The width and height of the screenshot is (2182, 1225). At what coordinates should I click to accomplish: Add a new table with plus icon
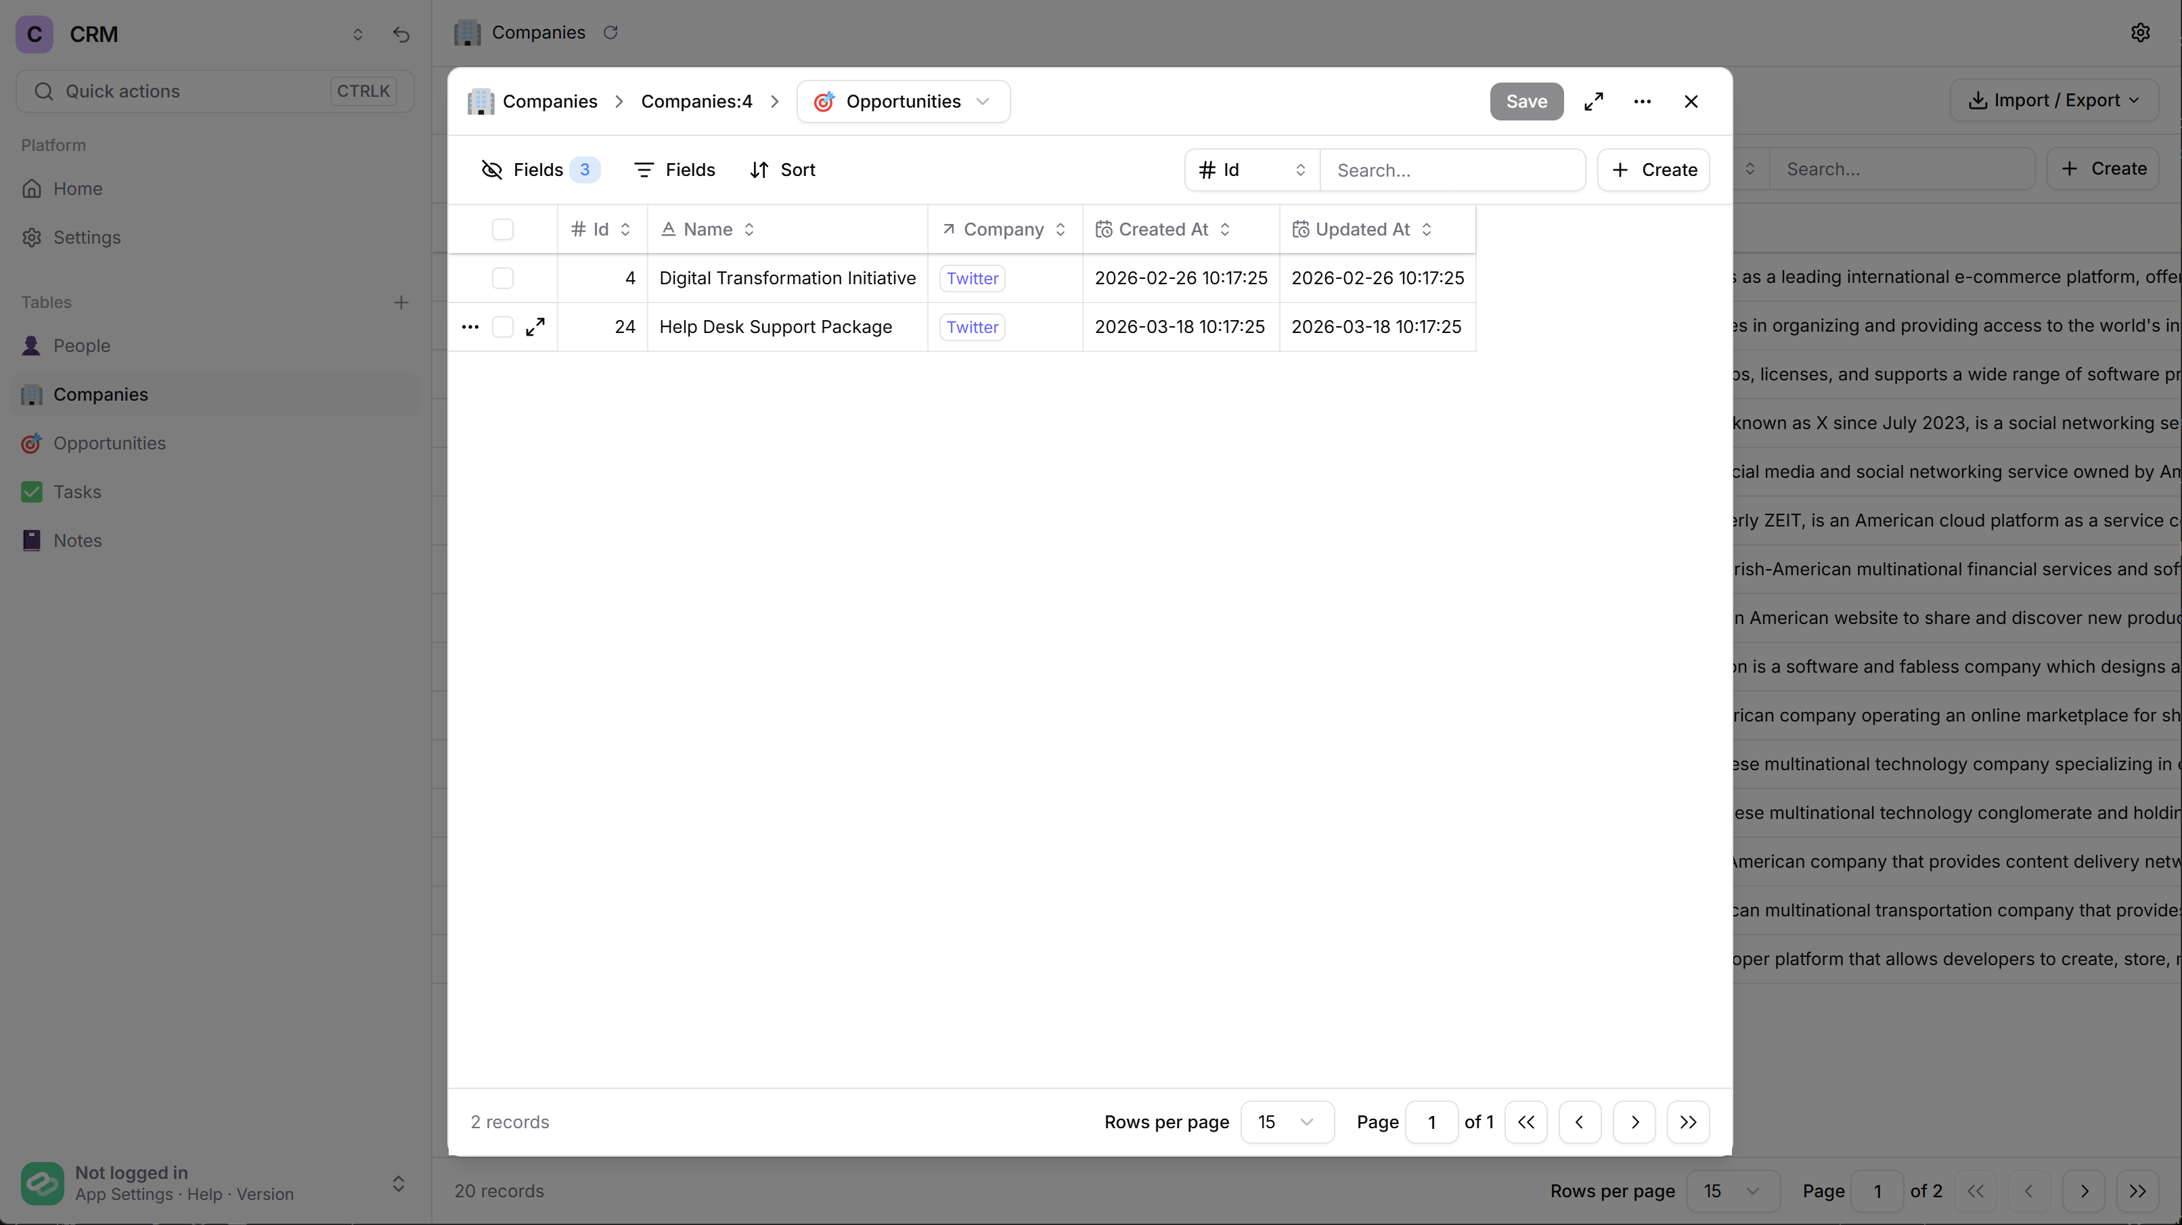[x=401, y=303]
